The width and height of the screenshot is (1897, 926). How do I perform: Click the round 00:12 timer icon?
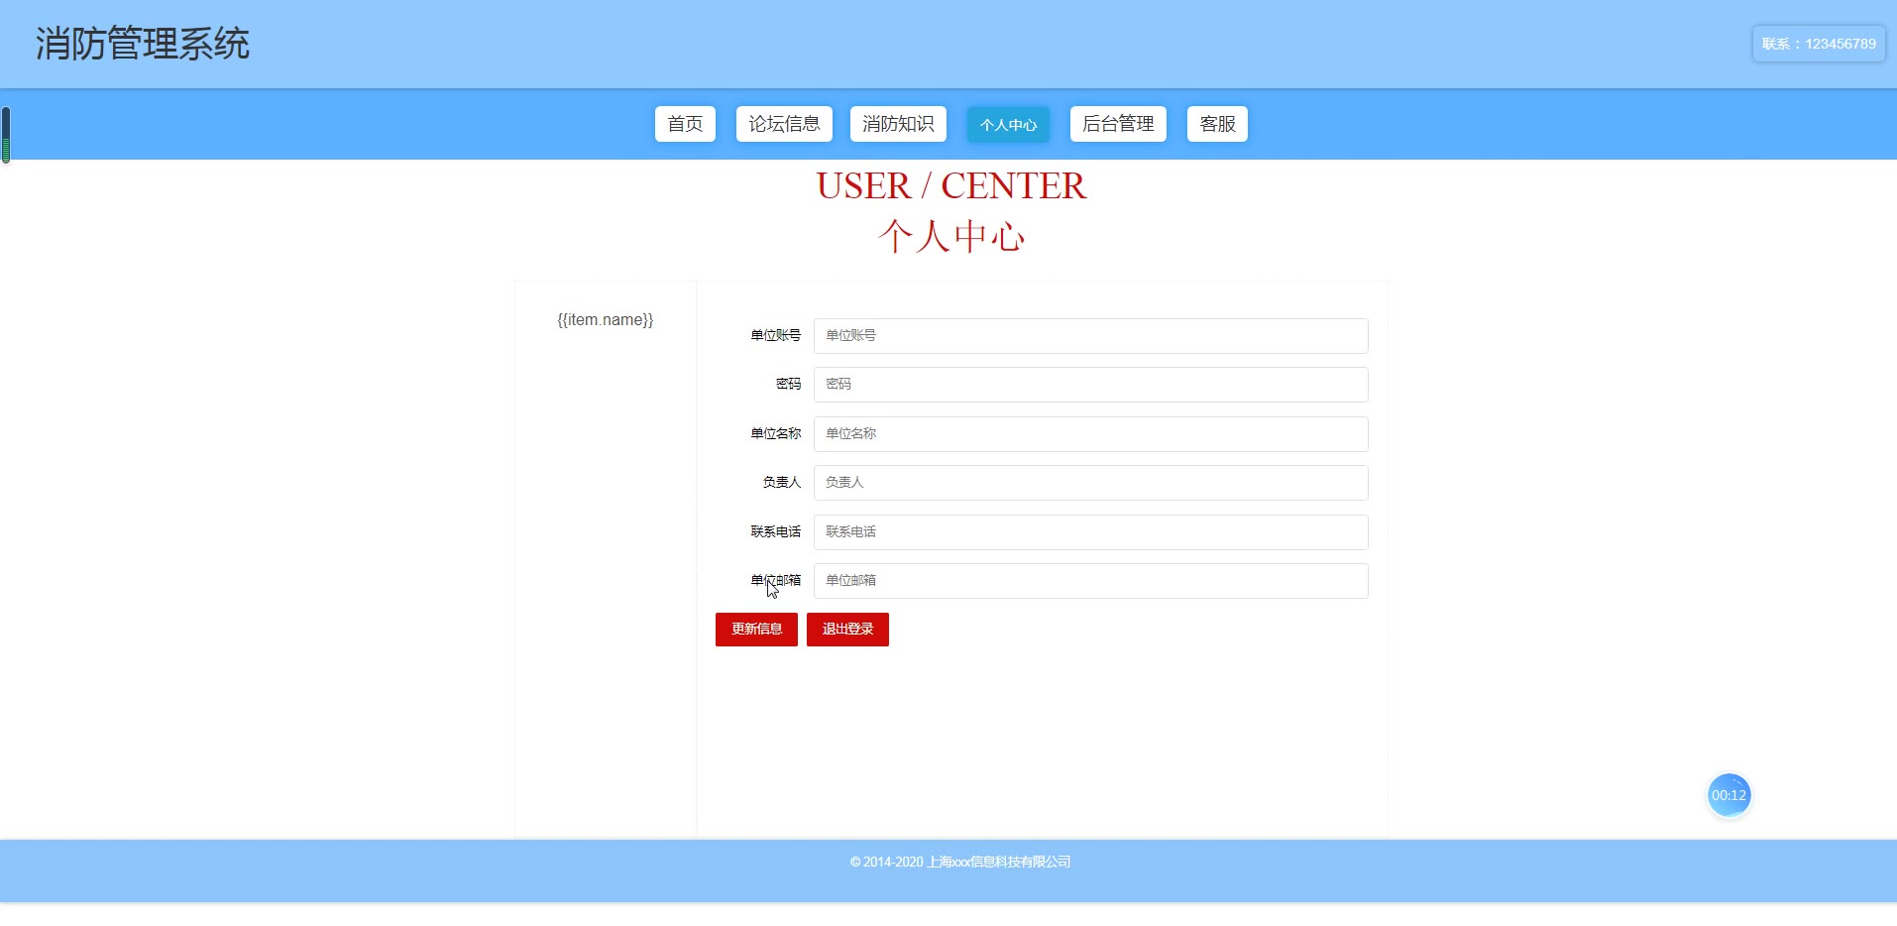click(x=1729, y=795)
